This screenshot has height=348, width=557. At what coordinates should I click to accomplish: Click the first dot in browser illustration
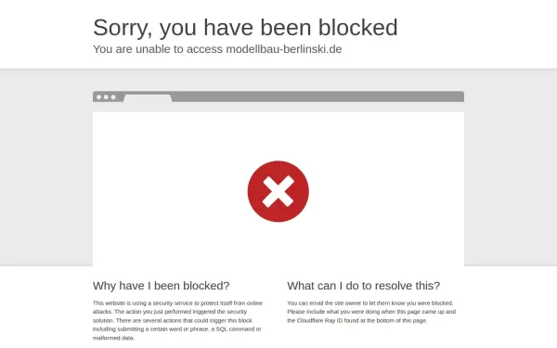coord(98,97)
